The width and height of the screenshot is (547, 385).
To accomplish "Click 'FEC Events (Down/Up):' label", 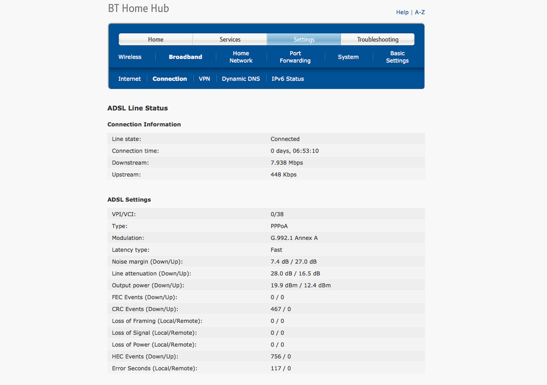I will coord(145,297).
